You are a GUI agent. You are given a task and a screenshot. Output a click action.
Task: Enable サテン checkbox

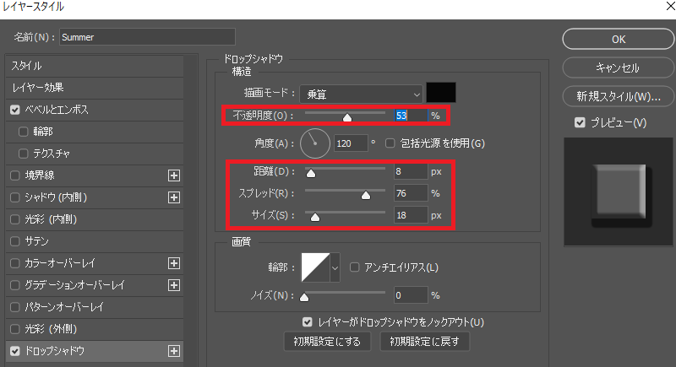coord(15,241)
